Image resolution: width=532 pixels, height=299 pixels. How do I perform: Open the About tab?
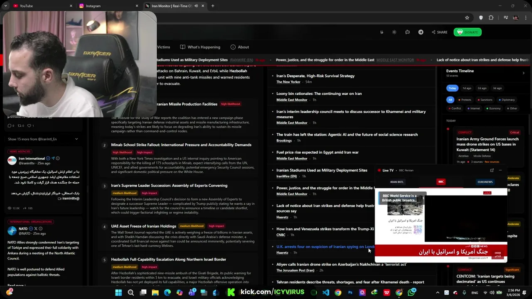(240, 47)
